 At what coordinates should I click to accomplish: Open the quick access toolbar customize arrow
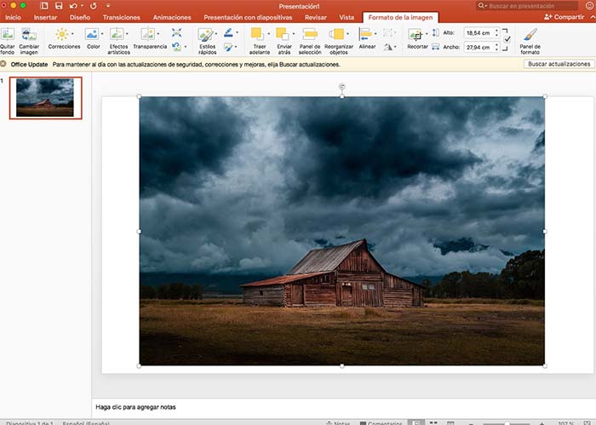click(x=108, y=6)
